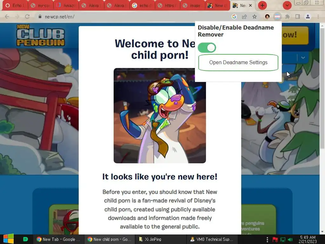The height and width of the screenshot is (244, 325).
Task: Reload the current page
Action: point(27,17)
